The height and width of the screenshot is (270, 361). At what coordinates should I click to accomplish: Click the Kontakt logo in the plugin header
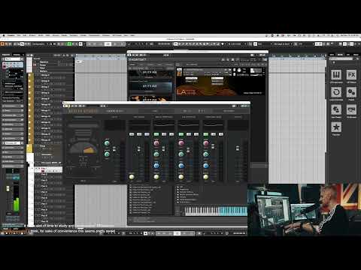point(137,59)
